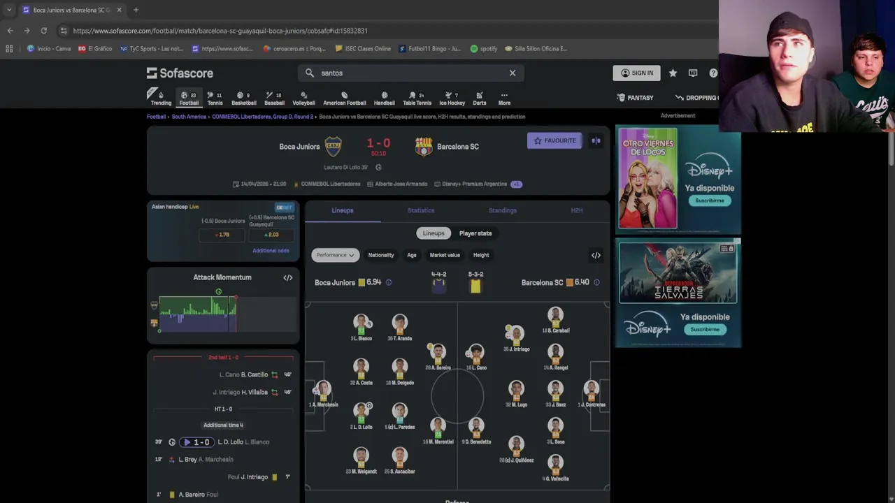The image size is (895, 503).
Task: Select the Darts sport category
Action: click(480, 98)
